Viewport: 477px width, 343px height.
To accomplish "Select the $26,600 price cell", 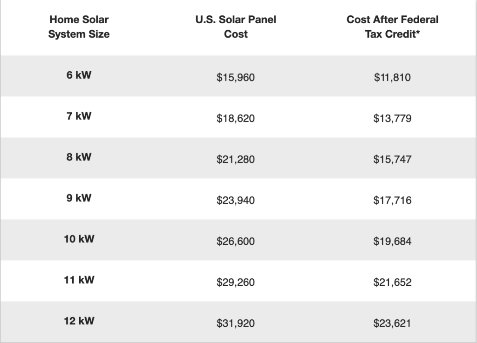I will (x=236, y=241).
